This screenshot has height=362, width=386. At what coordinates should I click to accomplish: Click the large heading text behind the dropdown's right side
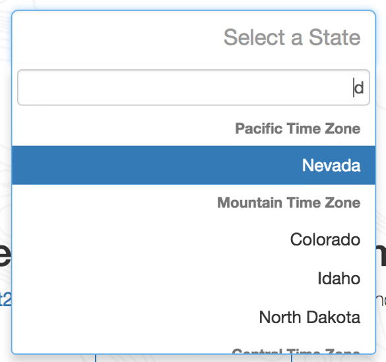click(381, 254)
